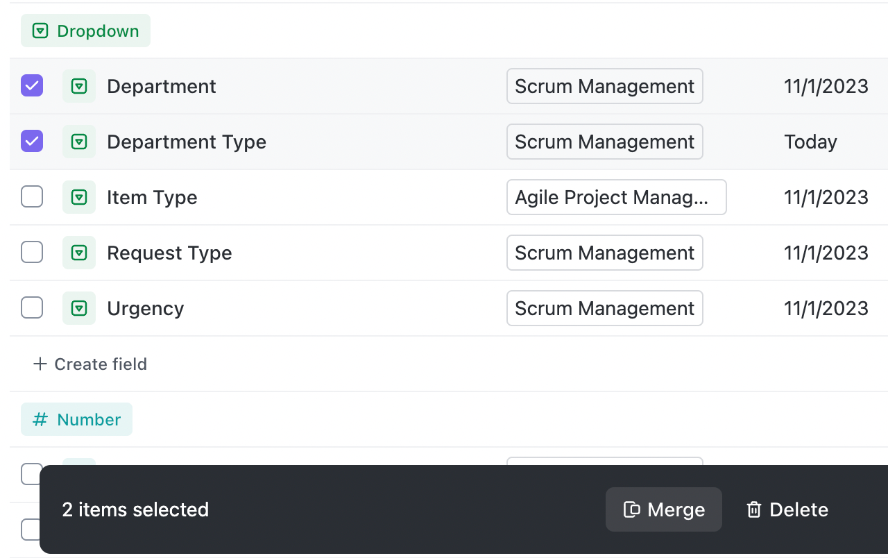The width and height of the screenshot is (888, 558).
Task: Click the plus icon beside Create field
Action: click(x=40, y=364)
